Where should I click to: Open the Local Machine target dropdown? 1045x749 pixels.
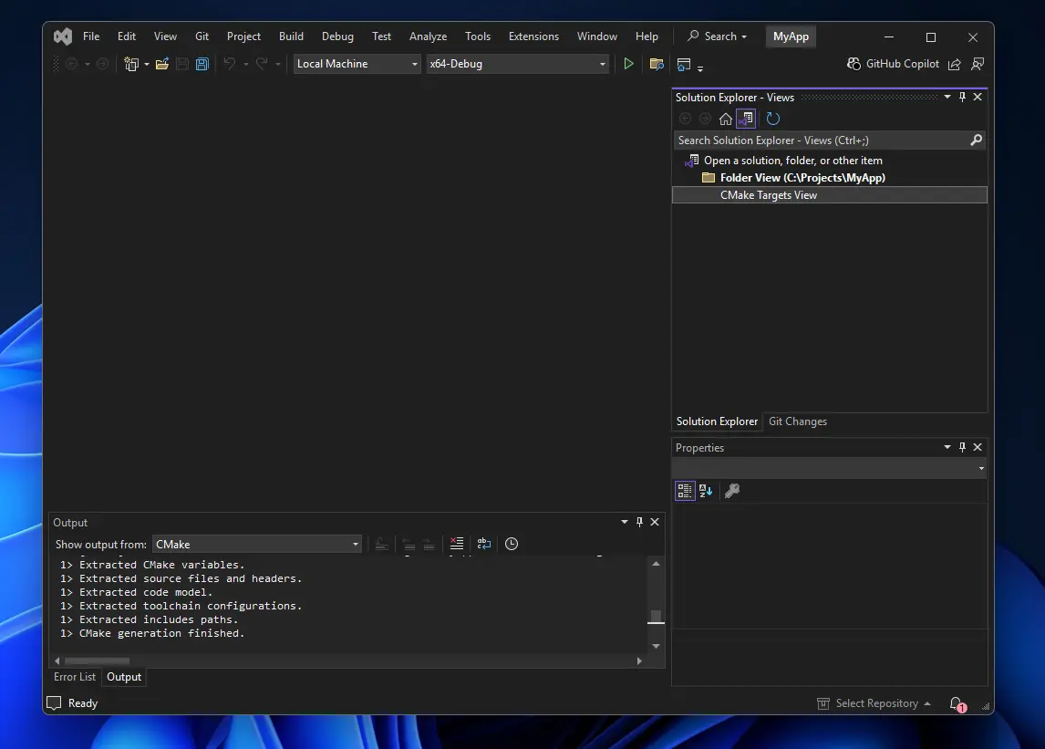(357, 64)
